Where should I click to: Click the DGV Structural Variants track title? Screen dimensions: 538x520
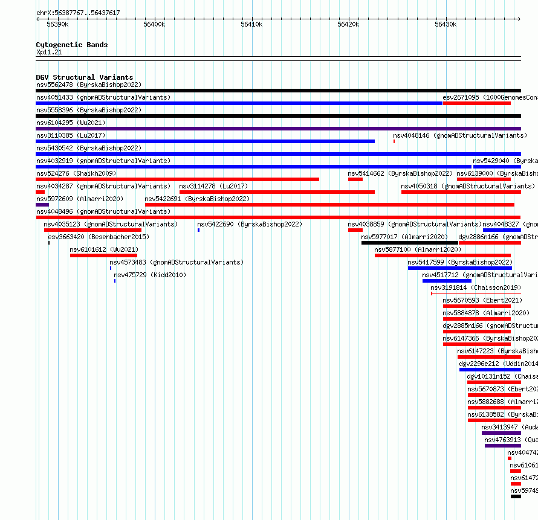tap(85, 77)
